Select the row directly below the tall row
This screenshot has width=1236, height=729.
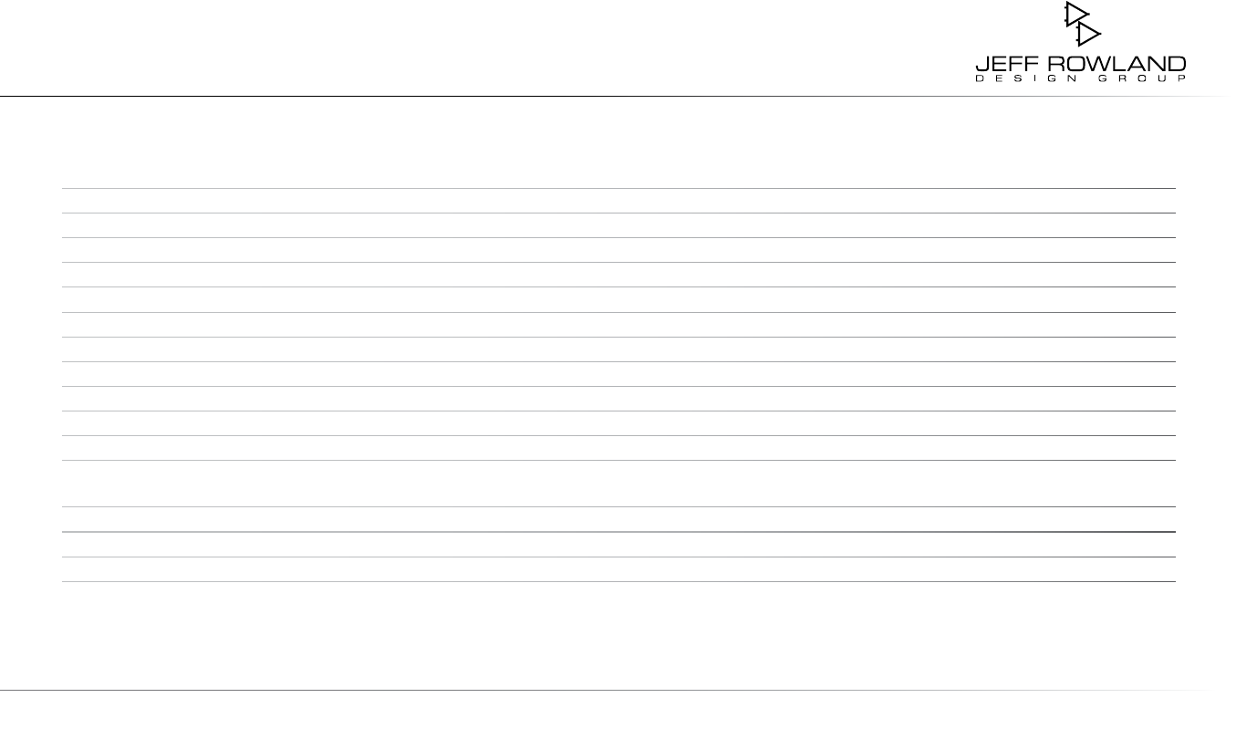[618, 519]
